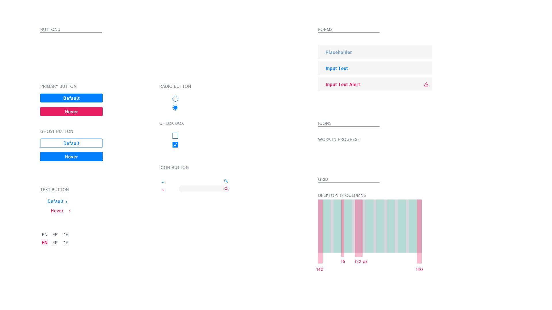Select the filled blue radio button
Viewport: 552px width, 310px height.
point(175,108)
